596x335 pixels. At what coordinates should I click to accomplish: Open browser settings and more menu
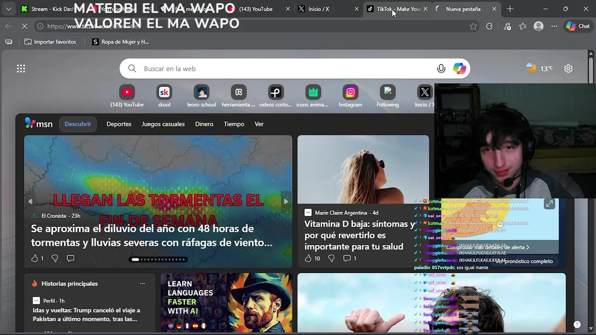click(x=554, y=27)
